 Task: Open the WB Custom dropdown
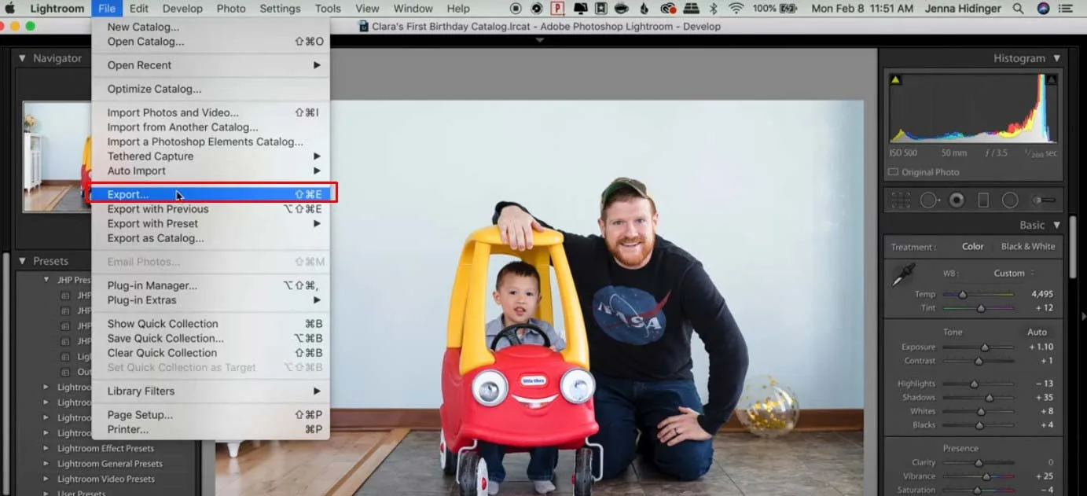click(x=1014, y=274)
